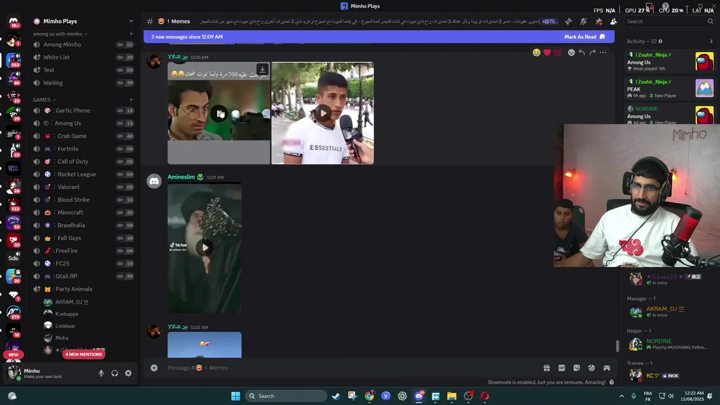Open User Settings gear

click(128, 373)
